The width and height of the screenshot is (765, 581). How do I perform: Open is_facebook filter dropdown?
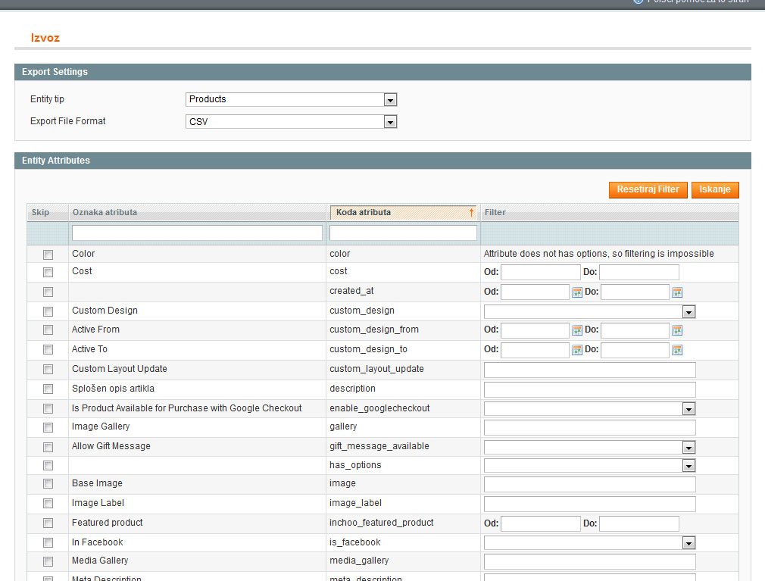[589, 543]
